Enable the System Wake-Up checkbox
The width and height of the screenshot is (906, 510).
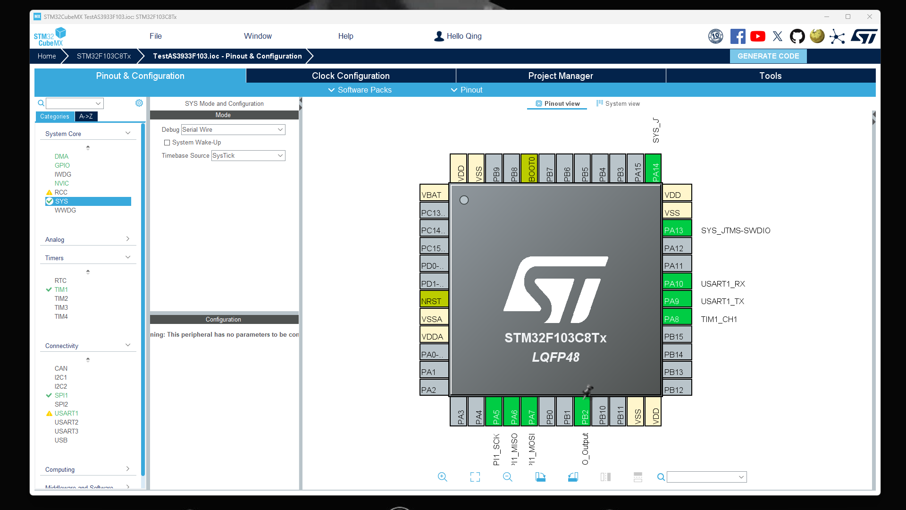(167, 142)
